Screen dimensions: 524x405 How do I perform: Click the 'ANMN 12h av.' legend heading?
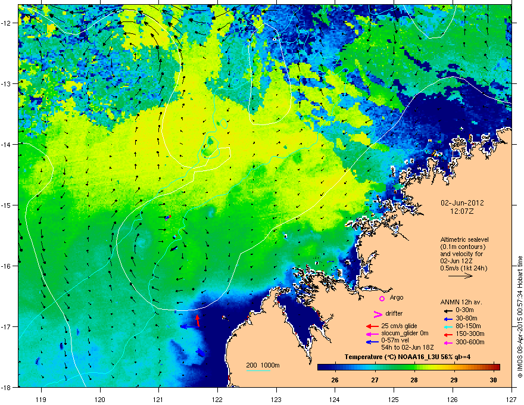[461, 302]
